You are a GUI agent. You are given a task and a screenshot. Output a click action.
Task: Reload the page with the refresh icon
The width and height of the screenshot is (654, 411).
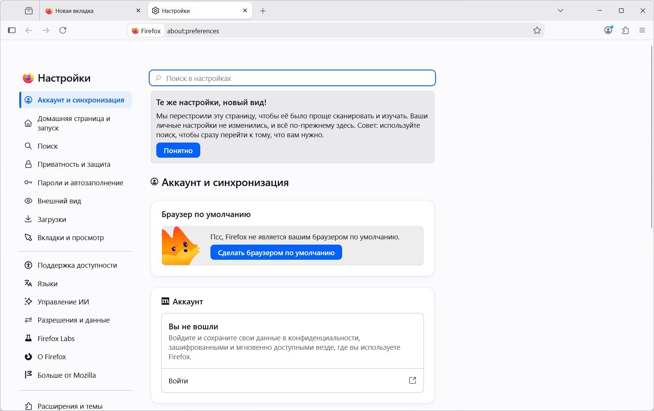[x=63, y=30]
